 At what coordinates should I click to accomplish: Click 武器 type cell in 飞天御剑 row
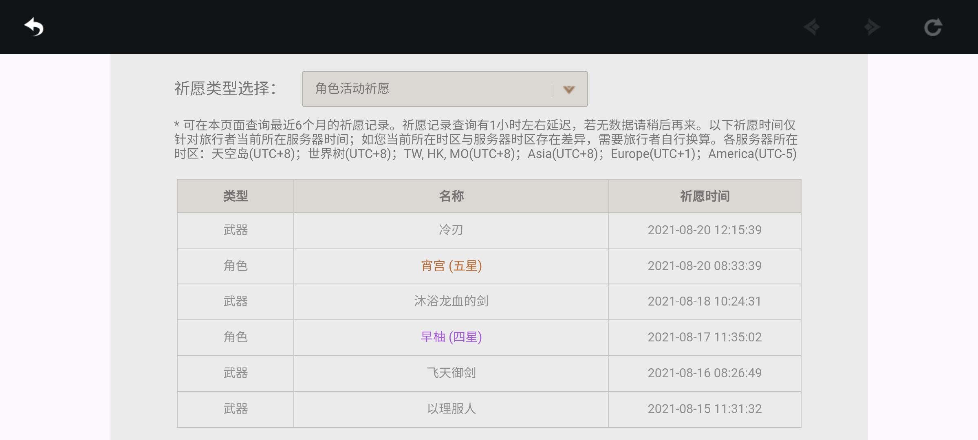(x=236, y=373)
